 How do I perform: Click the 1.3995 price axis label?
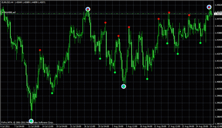point(218,96)
